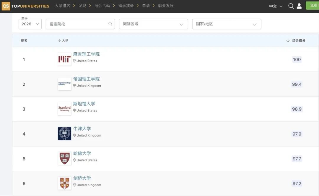Open the 麻省理工学院 university link
The width and height of the screenshot is (319, 196).
click(x=87, y=54)
